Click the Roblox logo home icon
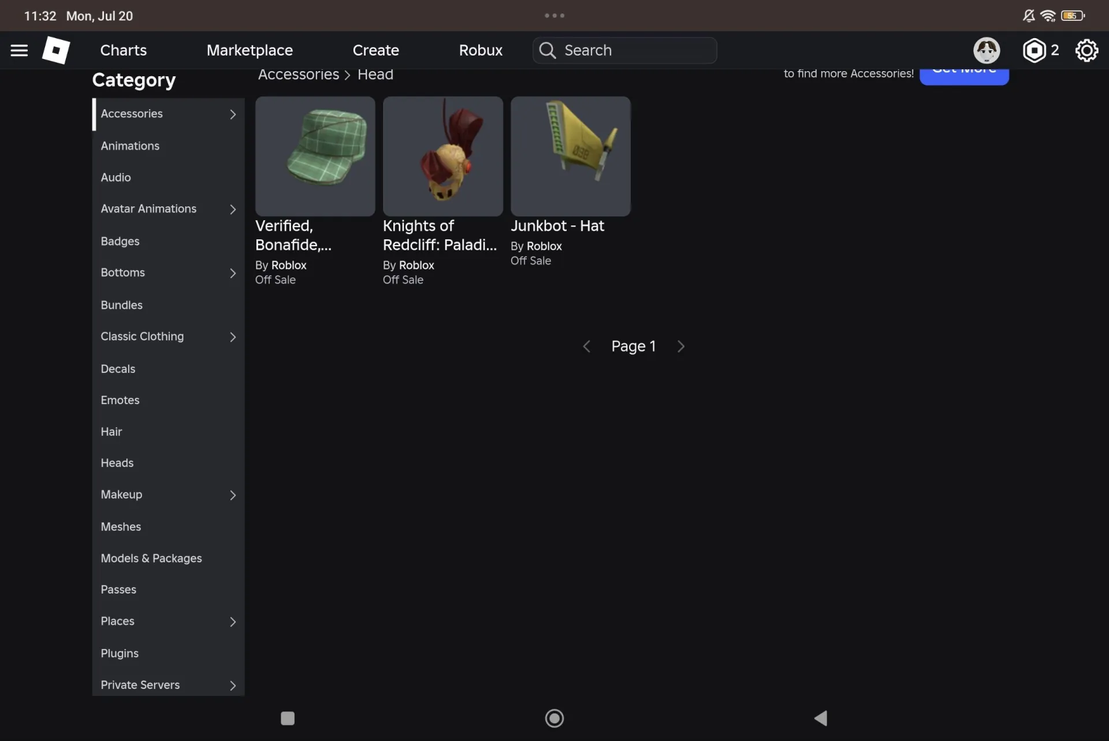The image size is (1109, 741). point(56,50)
